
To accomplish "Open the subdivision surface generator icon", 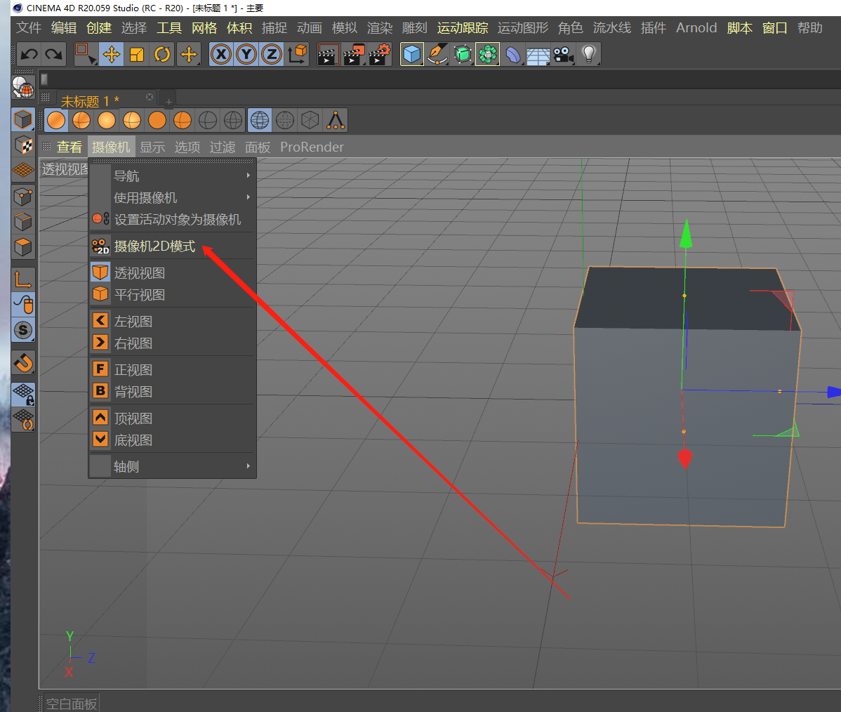I will pyautogui.click(x=463, y=54).
